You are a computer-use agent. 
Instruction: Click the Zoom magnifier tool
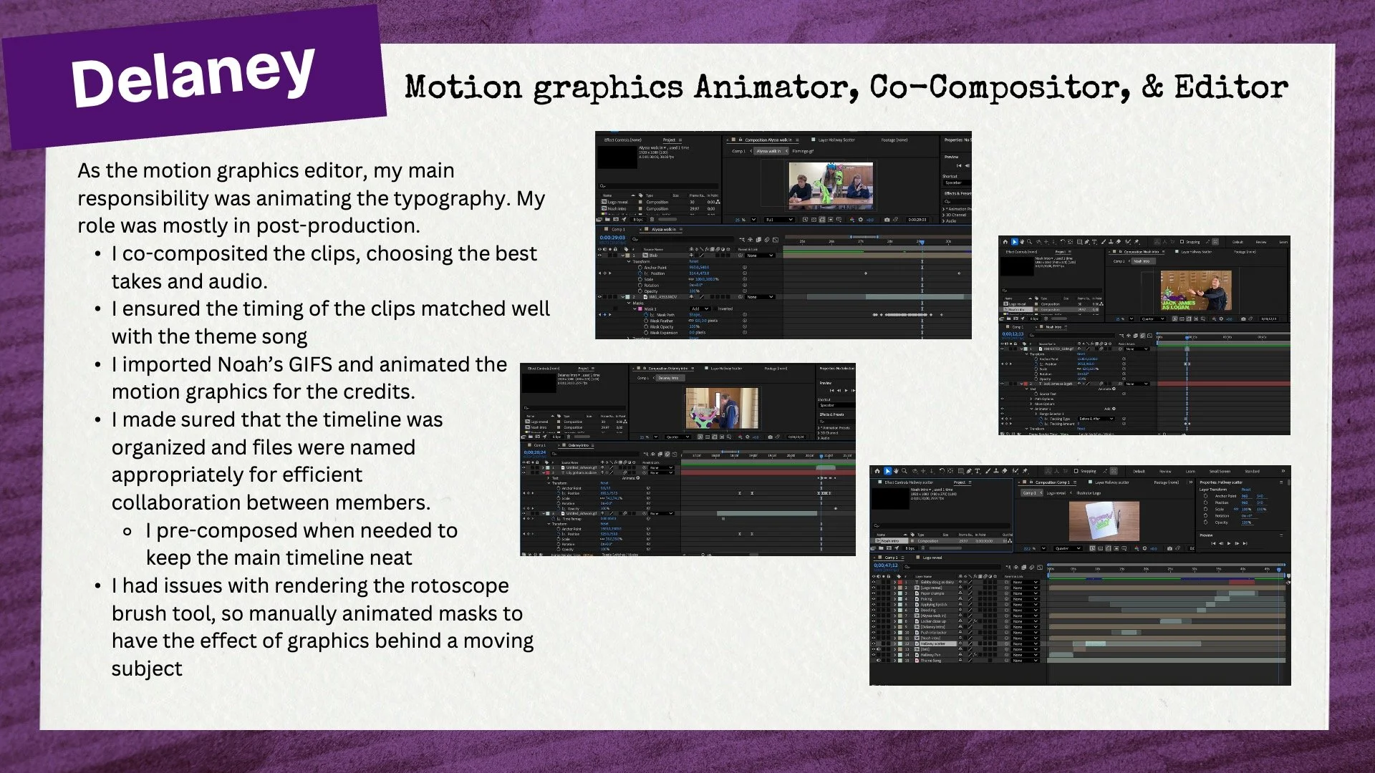click(904, 471)
